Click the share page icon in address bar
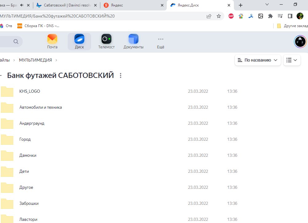Viewport: 308px width, 223px height. 209,16
